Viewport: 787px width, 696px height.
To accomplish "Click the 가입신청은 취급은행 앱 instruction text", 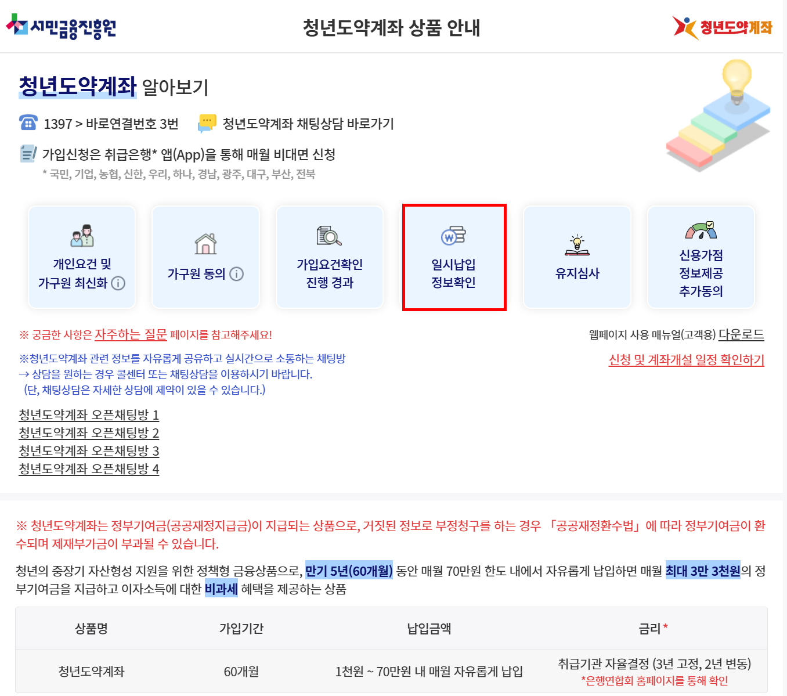I will point(189,154).
